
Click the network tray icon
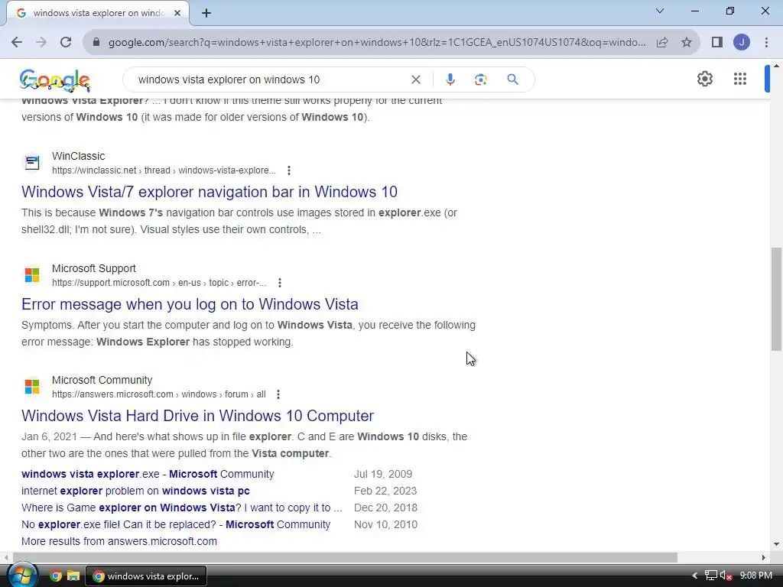pos(710,576)
